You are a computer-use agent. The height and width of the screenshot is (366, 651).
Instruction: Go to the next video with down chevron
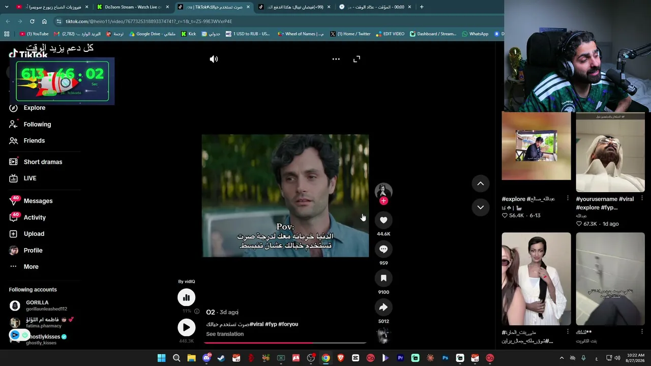point(481,207)
